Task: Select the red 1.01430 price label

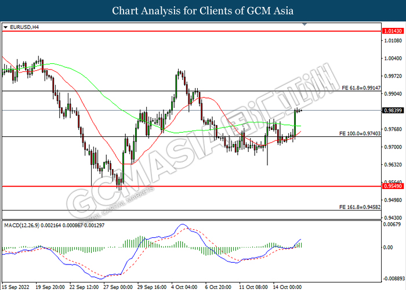Action: pos(393,31)
